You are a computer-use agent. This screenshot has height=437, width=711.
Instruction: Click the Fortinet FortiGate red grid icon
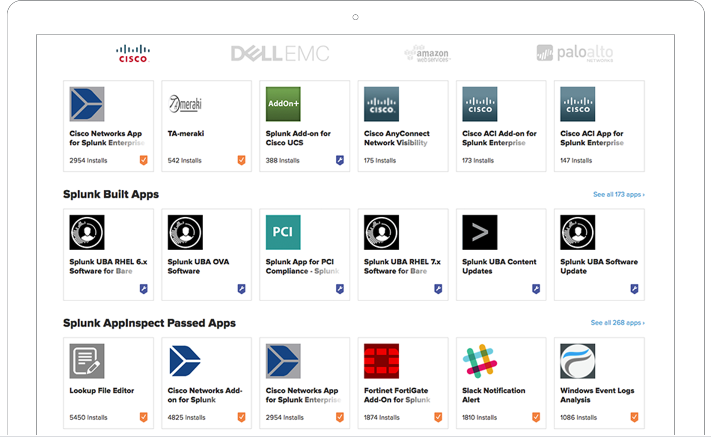click(x=382, y=361)
